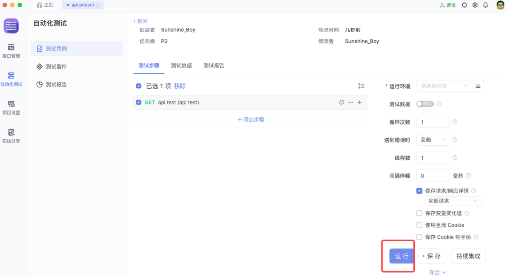Click help icon next to 循环次数

point(455,122)
